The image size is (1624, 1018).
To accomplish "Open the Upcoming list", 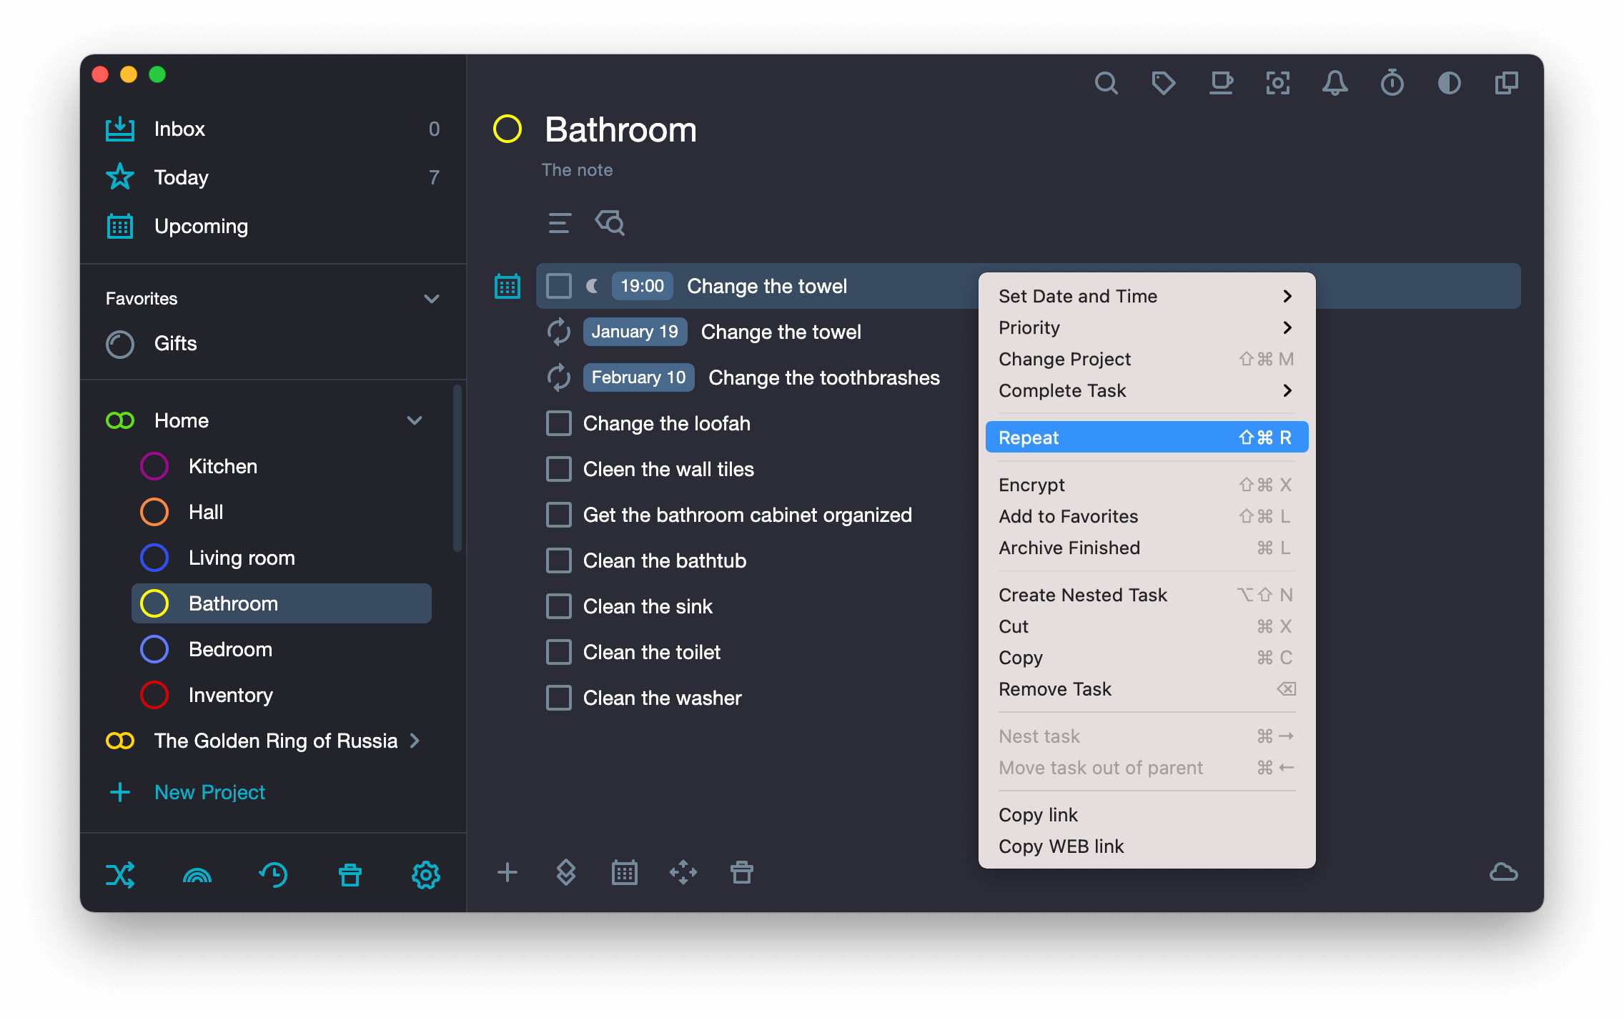I will 273,226.
